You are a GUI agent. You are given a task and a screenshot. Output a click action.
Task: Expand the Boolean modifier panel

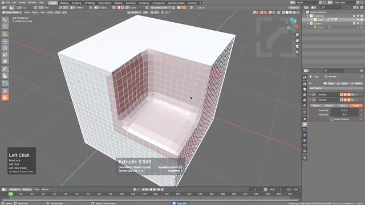point(310,95)
